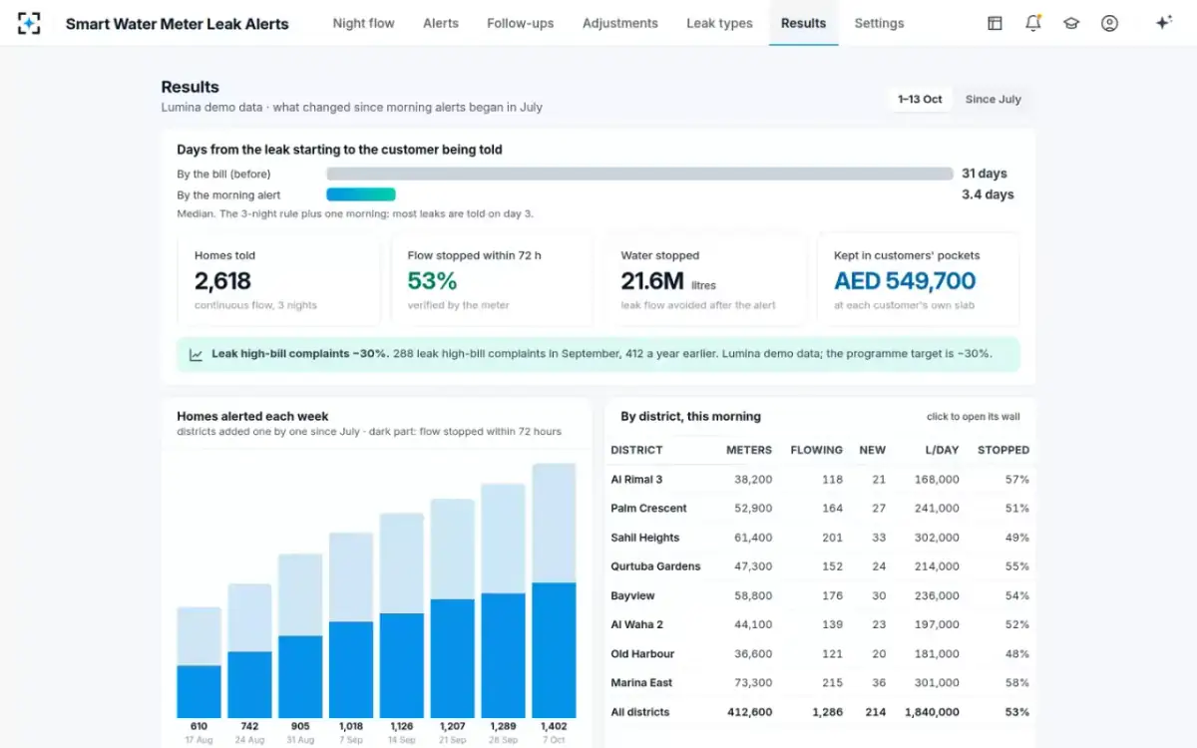Open the Old Harbour district row
This screenshot has width=1197, height=748.
pyautogui.click(x=820, y=654)
